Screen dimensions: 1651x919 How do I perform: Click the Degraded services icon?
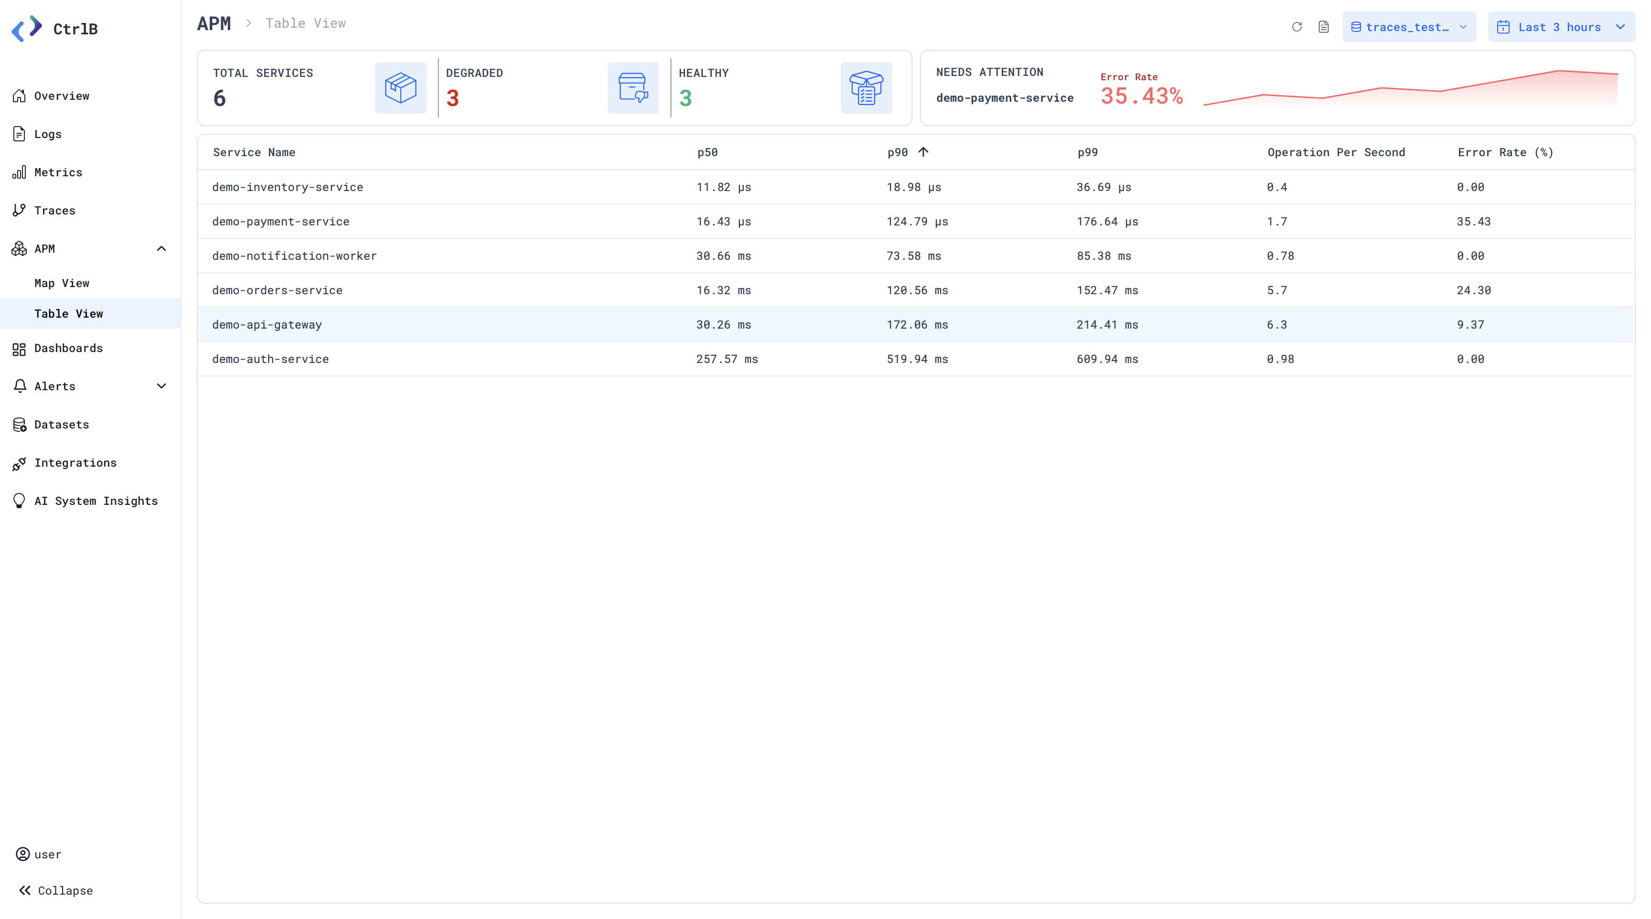coord(633,88)
